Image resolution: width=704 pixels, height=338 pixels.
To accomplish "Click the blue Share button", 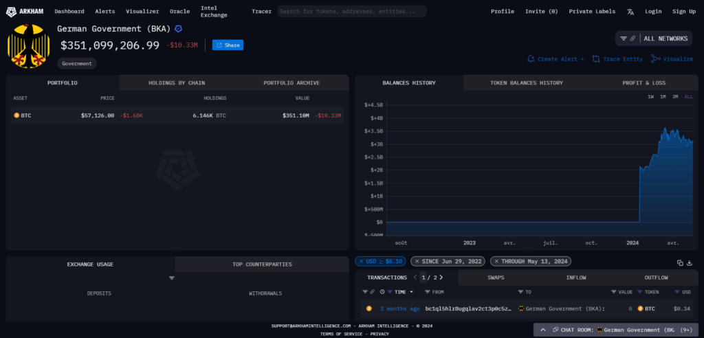I will (x=228, y=45).
